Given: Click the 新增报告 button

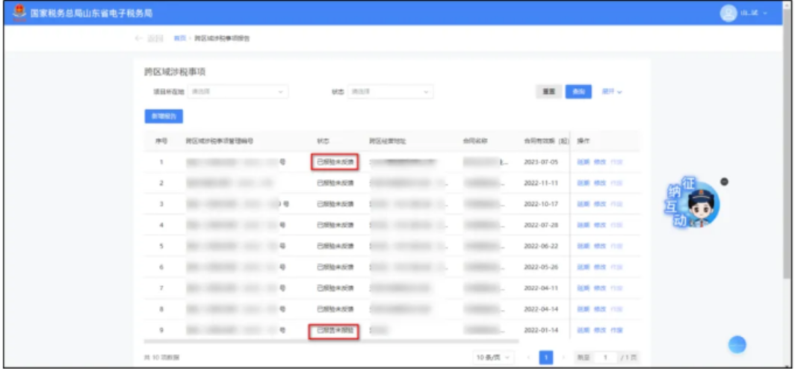Looking at the screenshot, I should (x=163, y=117).
